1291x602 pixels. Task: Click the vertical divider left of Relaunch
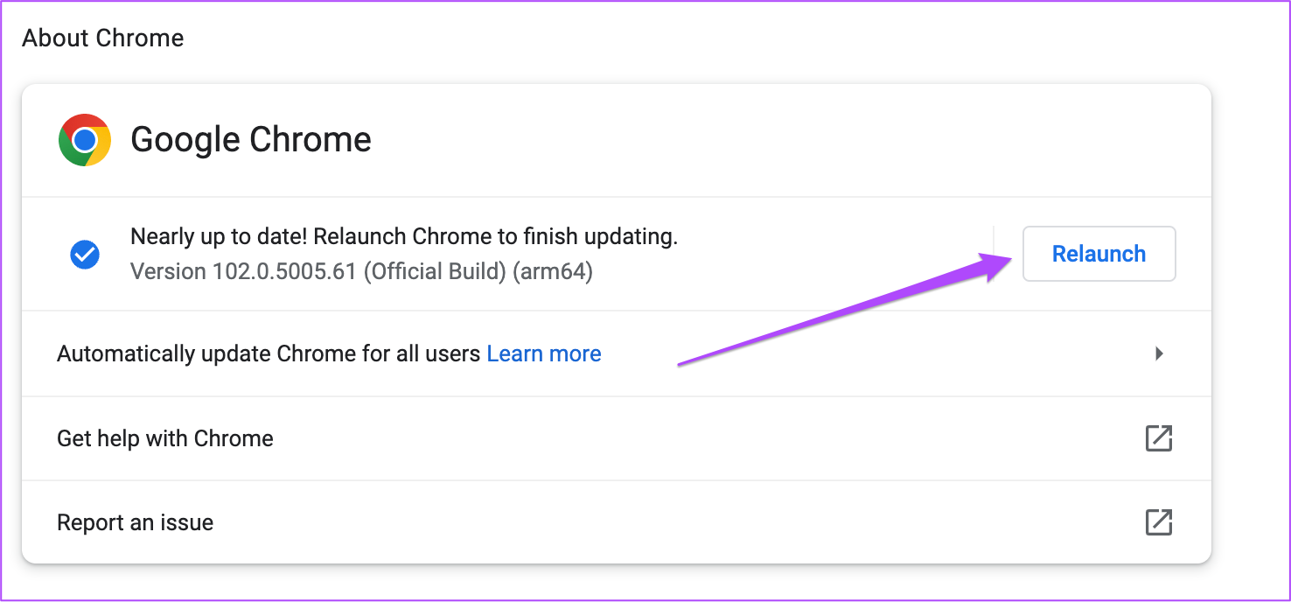pos(994,254)
